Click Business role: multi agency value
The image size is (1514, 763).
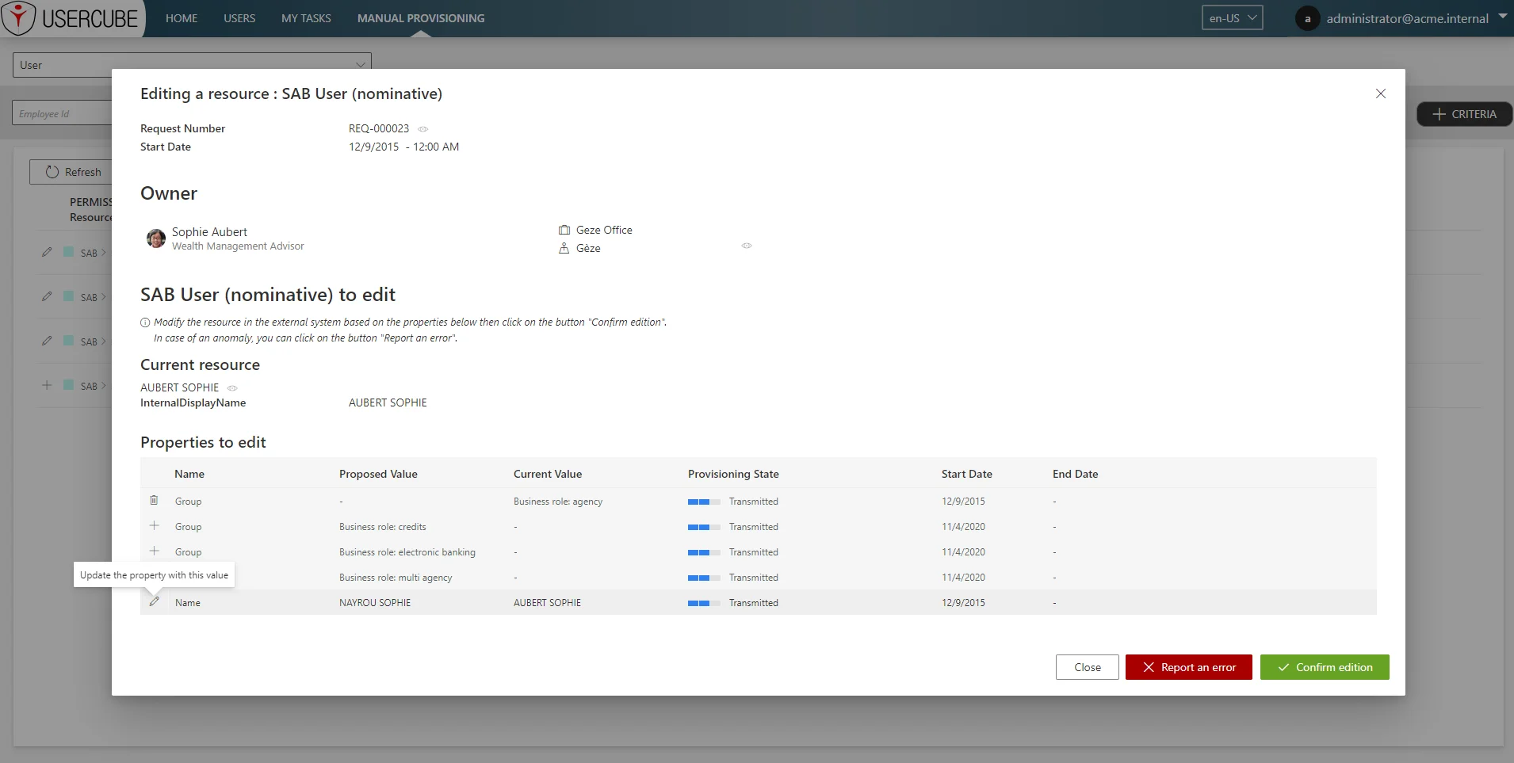click(x=396, y=578)
